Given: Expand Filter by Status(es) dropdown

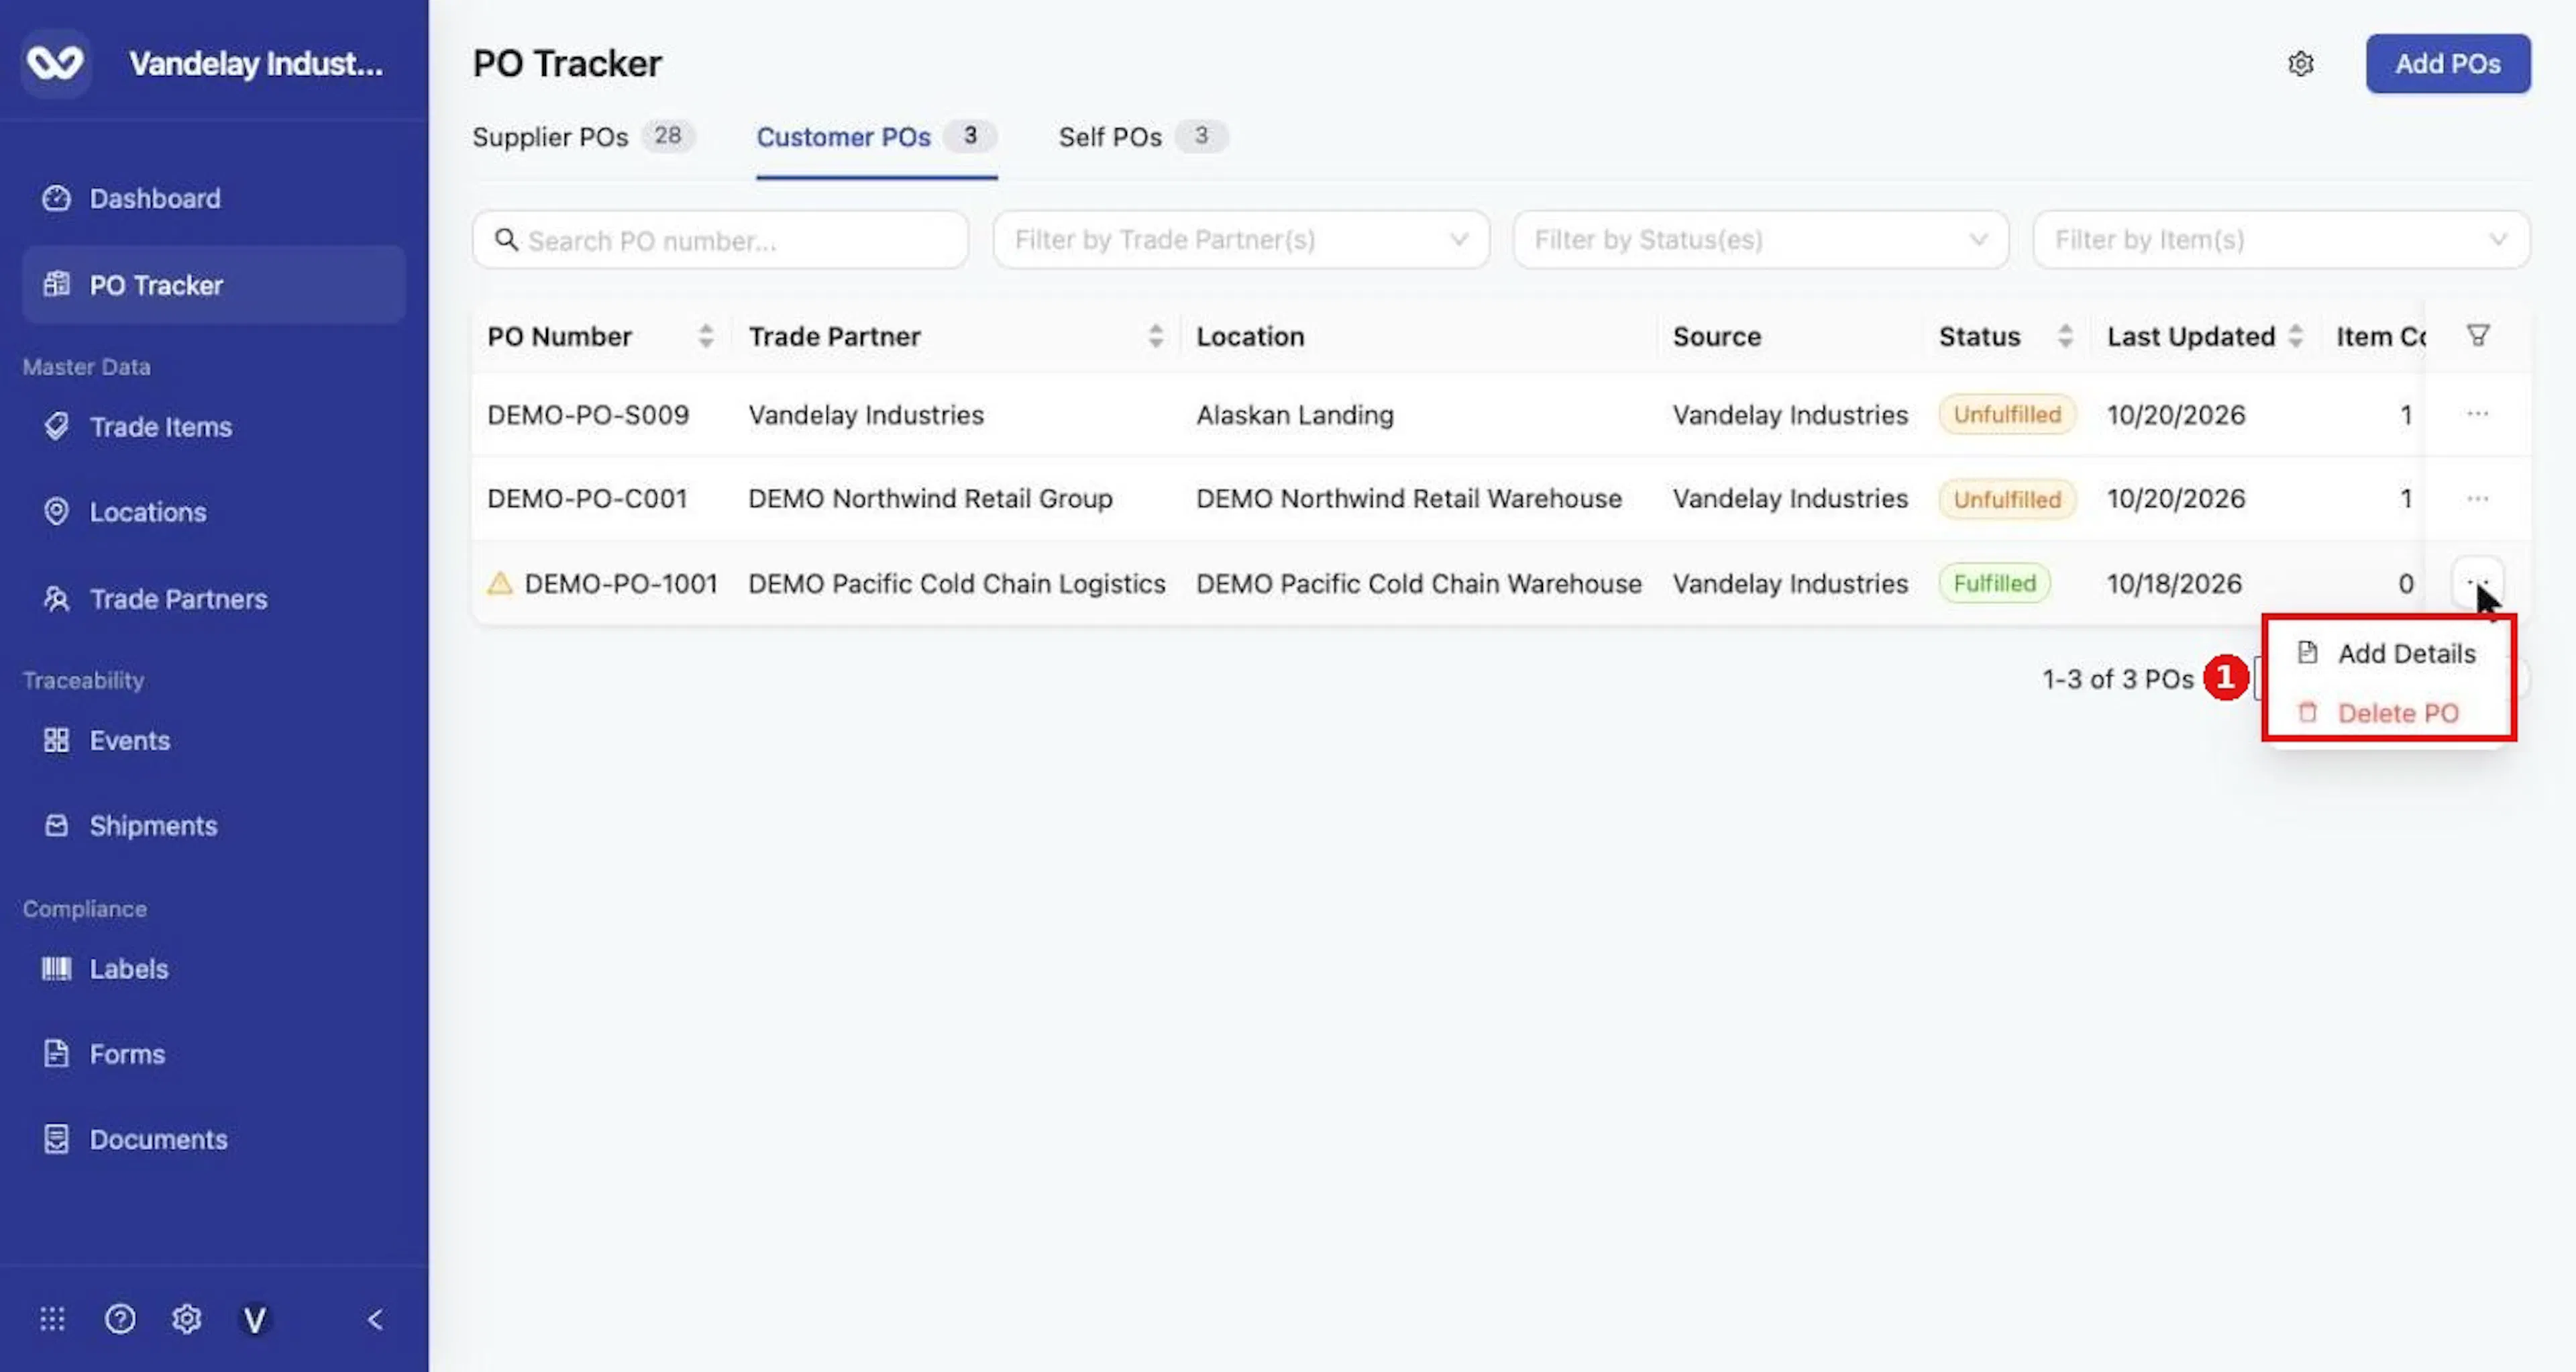Looking at the screenshot, I should coord(1761,240).
